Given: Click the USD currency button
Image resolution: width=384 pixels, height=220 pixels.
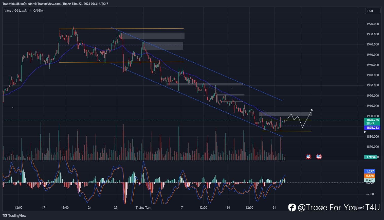Looking at the screenshot, I should (373, 11).
